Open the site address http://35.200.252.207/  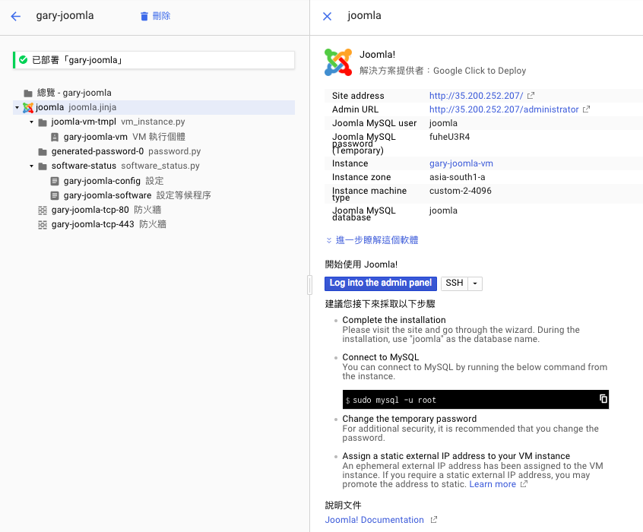476,96
